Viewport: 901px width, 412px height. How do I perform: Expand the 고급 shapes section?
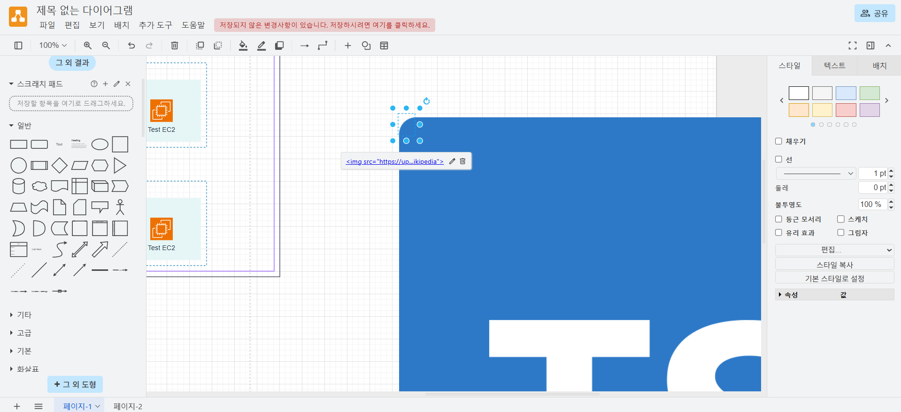click(20, 333)
